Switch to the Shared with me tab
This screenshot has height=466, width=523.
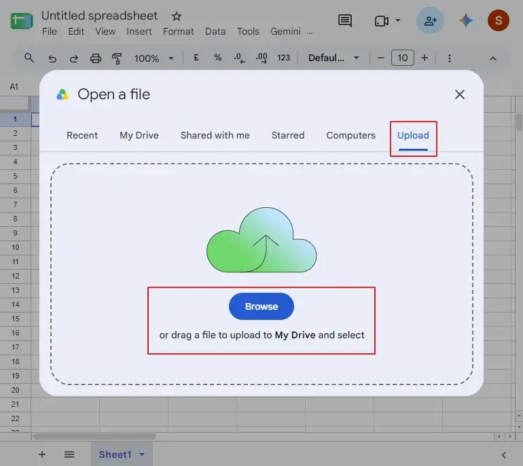[215, 135]
